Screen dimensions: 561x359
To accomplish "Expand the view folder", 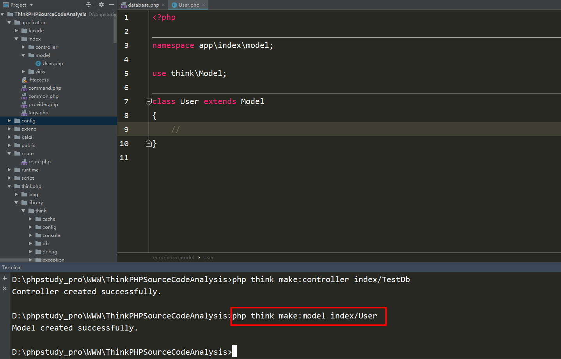I will (23, 72).
